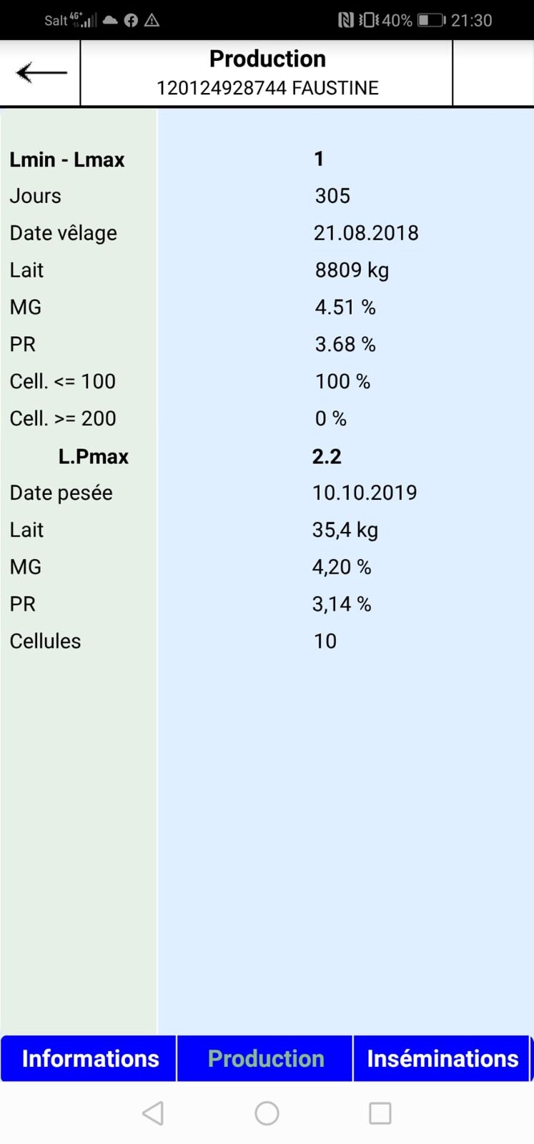Select the Production tab at the bottom
The image size is (534, 1144).
point(266,1058)
